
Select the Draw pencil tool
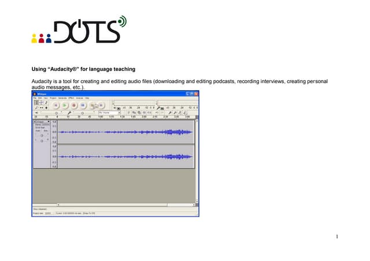[x=46, y=102]
